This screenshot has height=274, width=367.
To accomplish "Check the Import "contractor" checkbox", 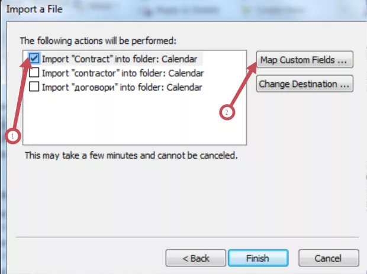I will coord(34,73).
